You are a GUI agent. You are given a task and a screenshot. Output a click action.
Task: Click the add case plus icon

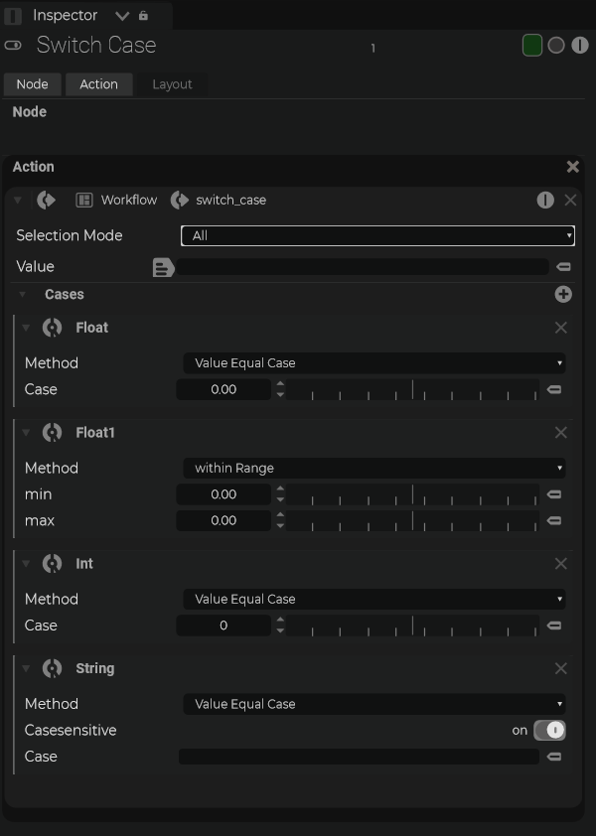coord(563,295)
